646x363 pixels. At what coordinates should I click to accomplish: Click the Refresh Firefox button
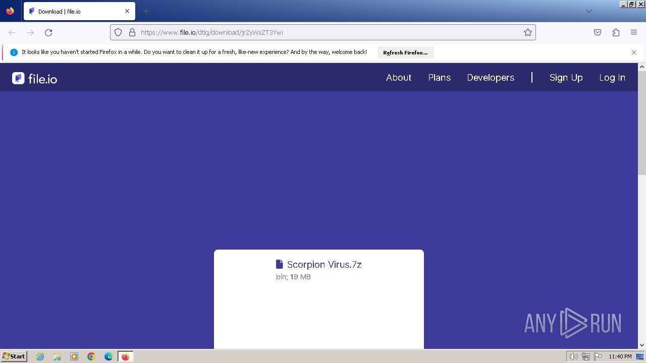tap(405, 52)
